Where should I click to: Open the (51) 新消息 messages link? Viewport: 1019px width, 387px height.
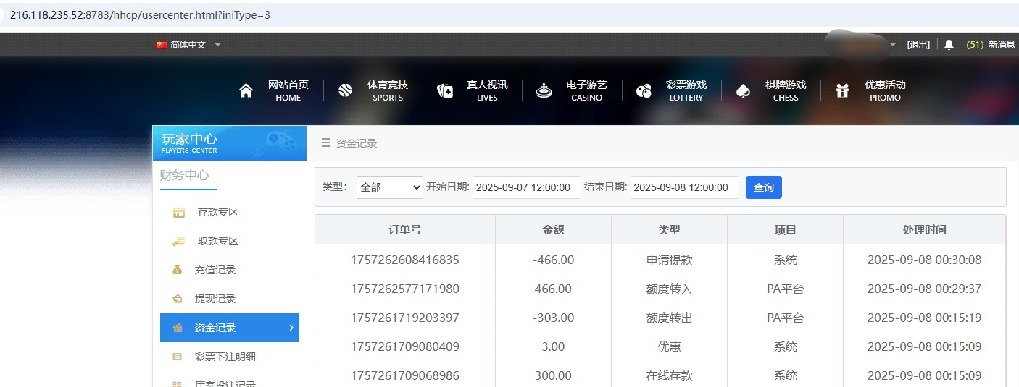991,45
